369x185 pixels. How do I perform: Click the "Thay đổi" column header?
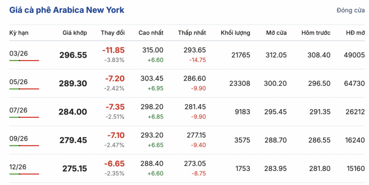click(113, 33)
